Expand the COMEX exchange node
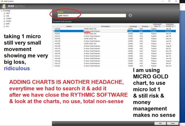185x126 pixels. click(x=4, y=19)
